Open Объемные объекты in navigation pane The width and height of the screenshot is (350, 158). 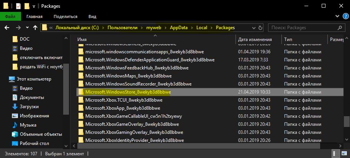pos(41,134)
